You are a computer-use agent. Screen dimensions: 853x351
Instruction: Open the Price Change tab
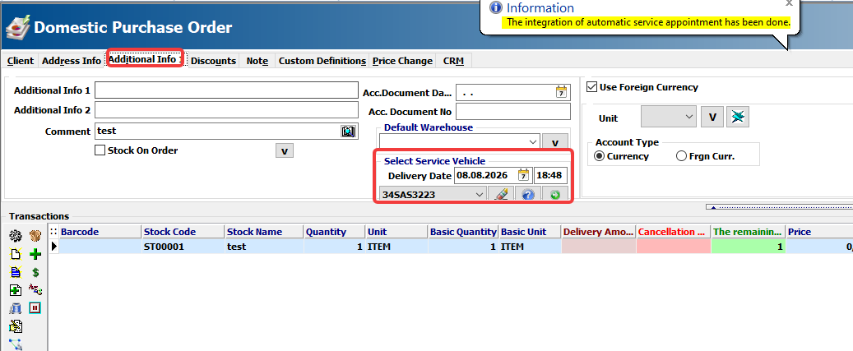click(x=402, y=61)
